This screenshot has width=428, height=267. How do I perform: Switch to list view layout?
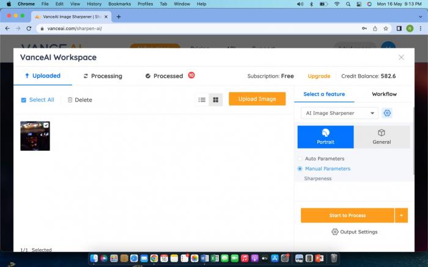coord(202,100)
